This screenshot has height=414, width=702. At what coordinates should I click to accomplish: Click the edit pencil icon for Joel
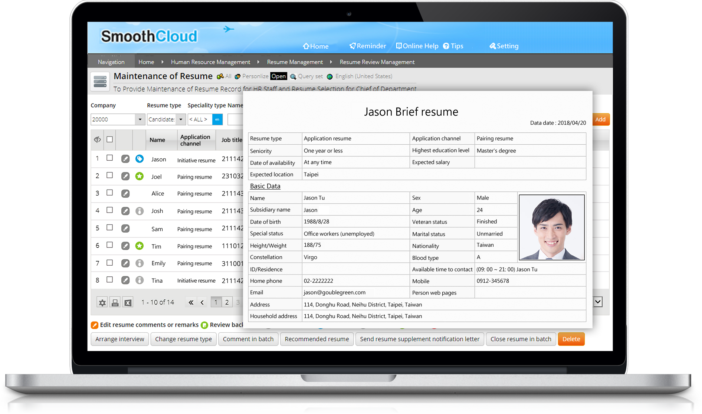(x=125, y=176)
